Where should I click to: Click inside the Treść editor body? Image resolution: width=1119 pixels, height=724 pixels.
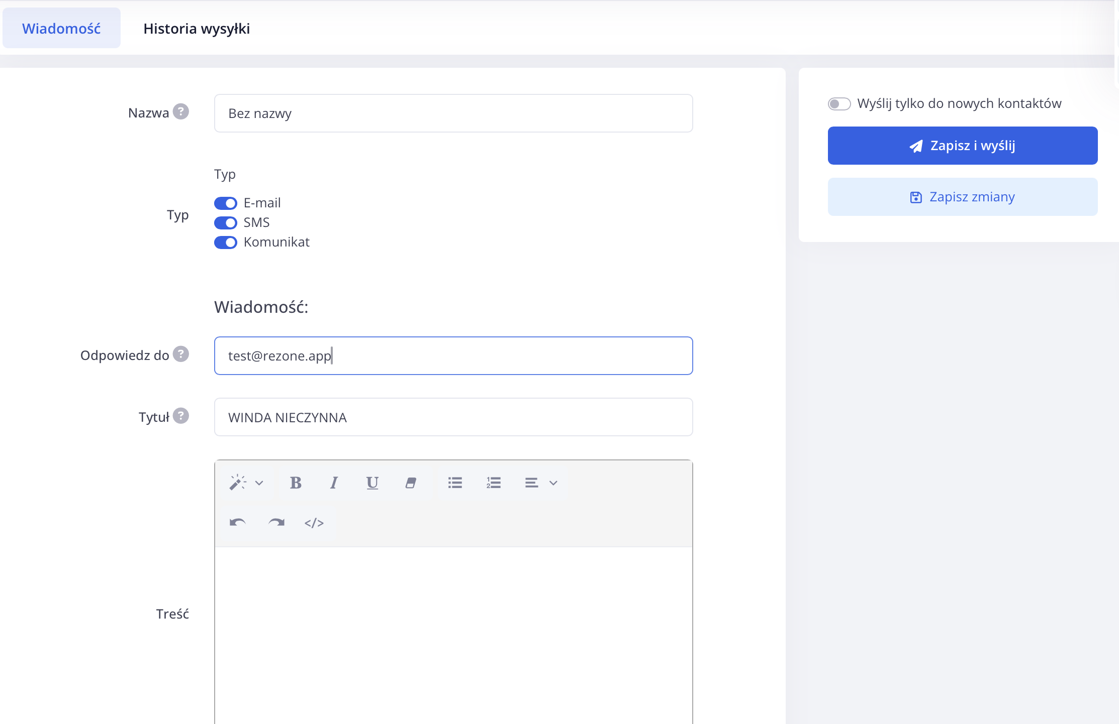(453, 635)
